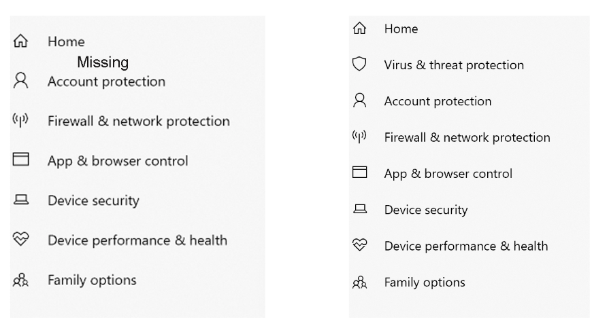Click Device performance heart icon in right panel
This screenshot has height=330, width=609.
click(359, 246)
